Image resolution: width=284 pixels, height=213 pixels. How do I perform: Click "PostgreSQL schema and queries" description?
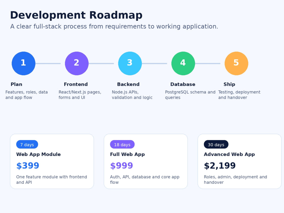pos(190,95)
